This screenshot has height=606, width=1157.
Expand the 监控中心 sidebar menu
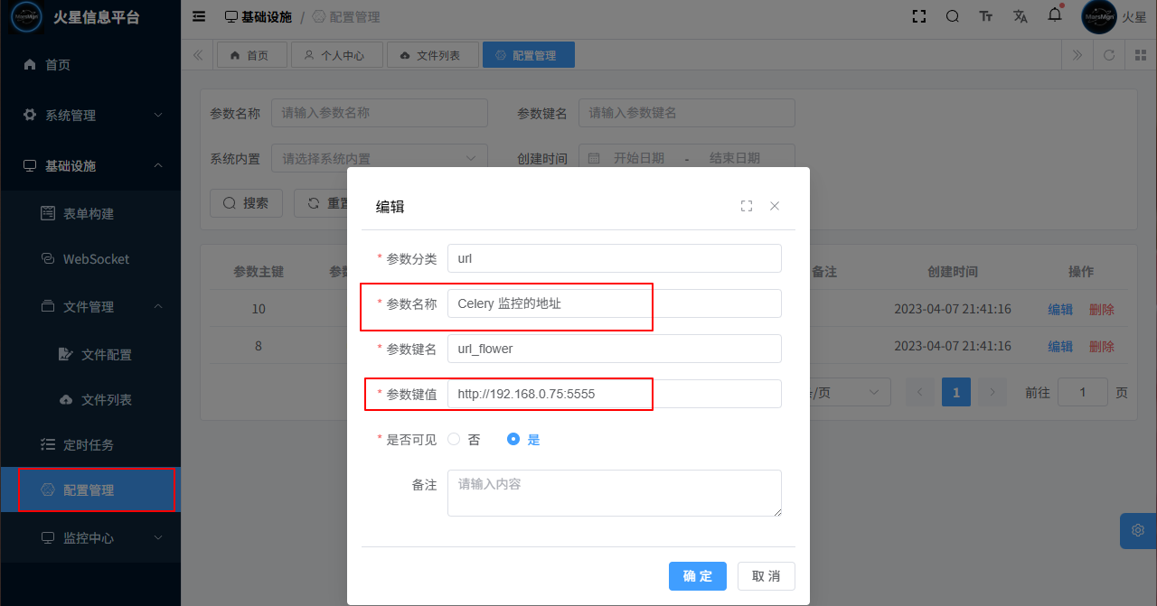[x=90, y=538]
